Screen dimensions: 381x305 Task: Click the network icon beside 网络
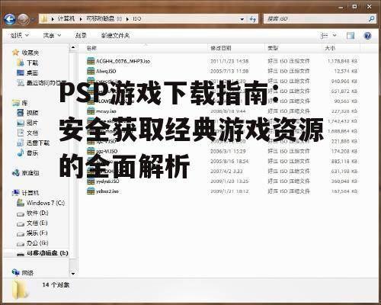[x=16, y=272]
